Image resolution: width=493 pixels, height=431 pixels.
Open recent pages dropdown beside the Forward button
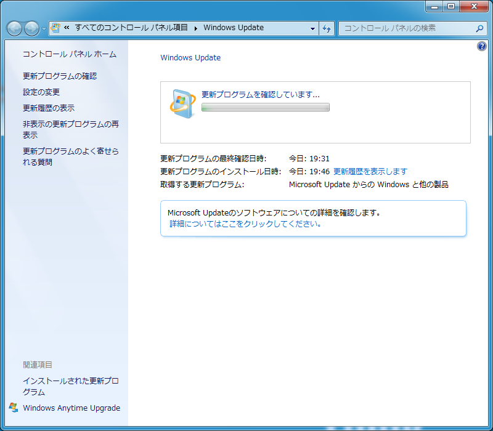[44, 28]
